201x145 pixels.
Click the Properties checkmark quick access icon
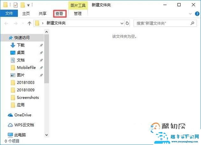pos(16,5)
